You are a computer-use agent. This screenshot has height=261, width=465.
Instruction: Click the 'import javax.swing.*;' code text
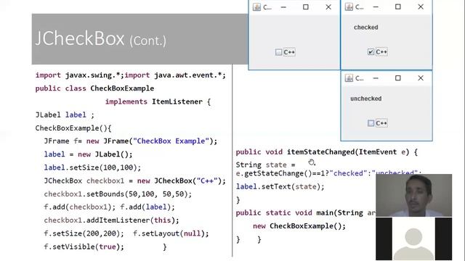pos(79,75)
